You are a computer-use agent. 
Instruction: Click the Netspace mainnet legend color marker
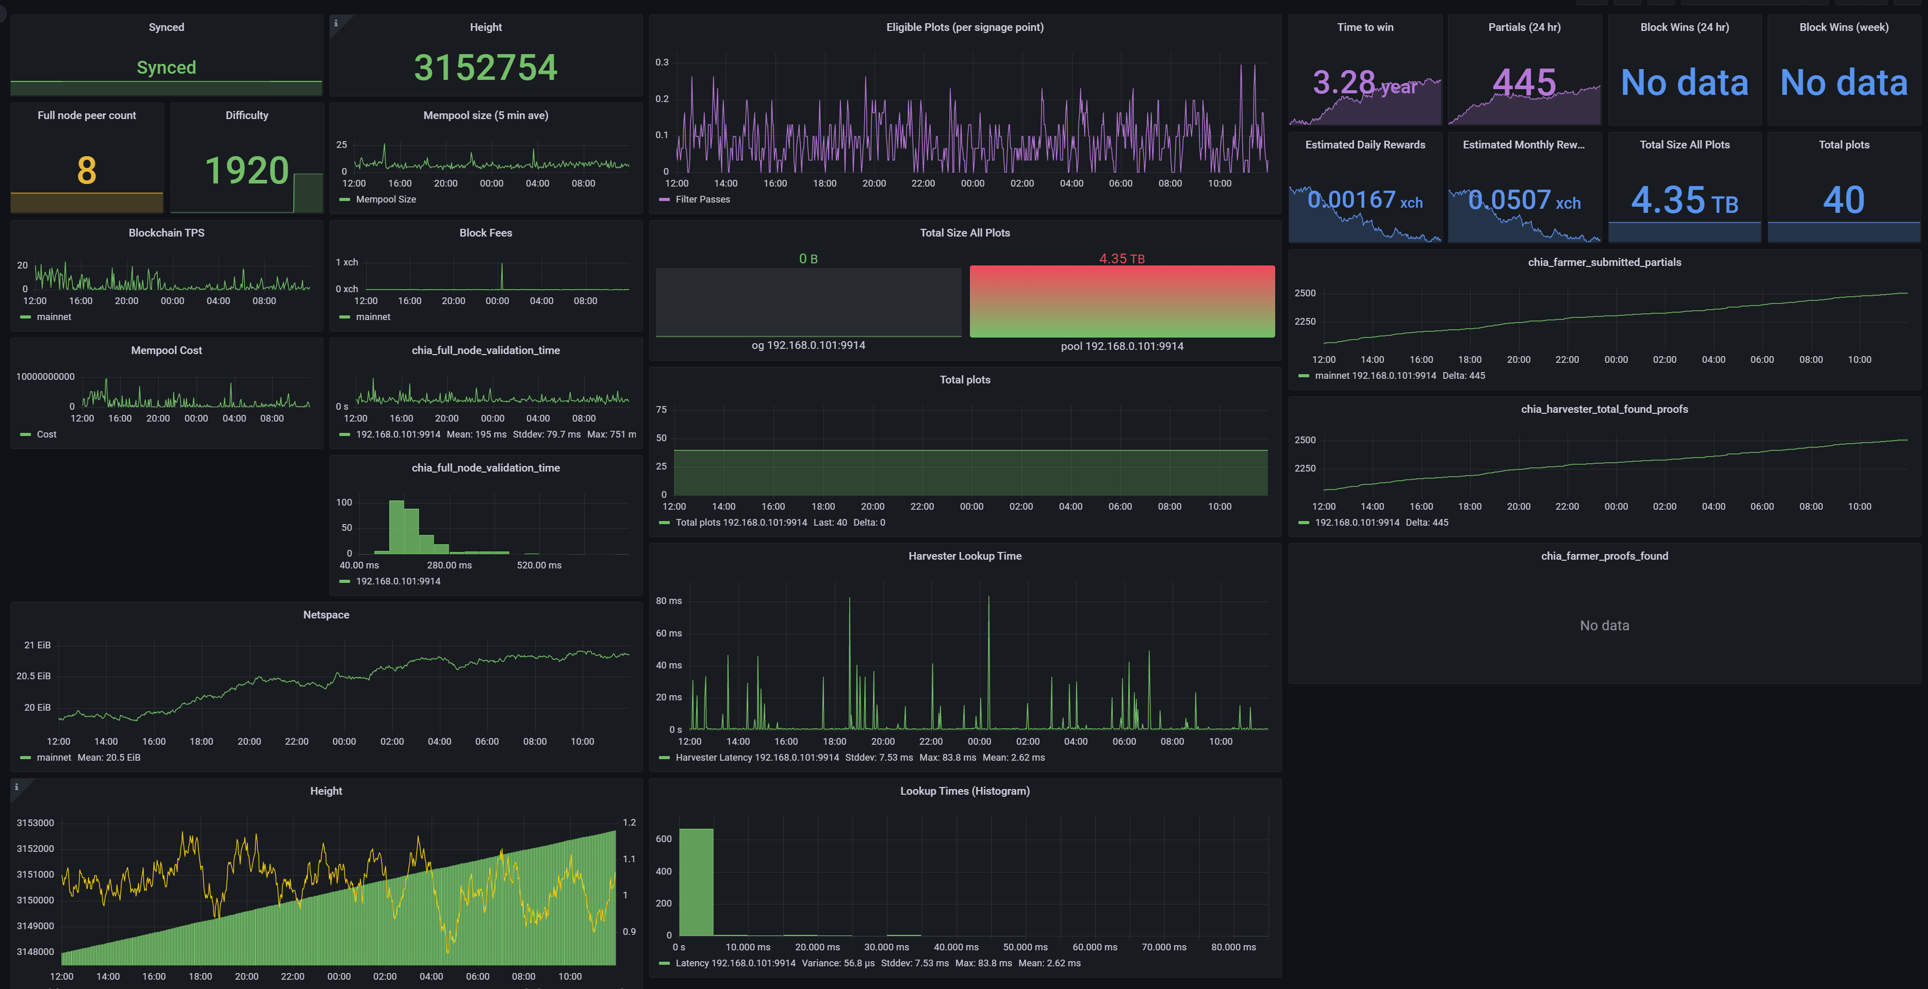25,758
